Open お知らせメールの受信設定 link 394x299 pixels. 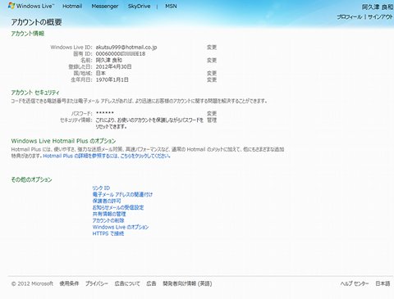118,207
